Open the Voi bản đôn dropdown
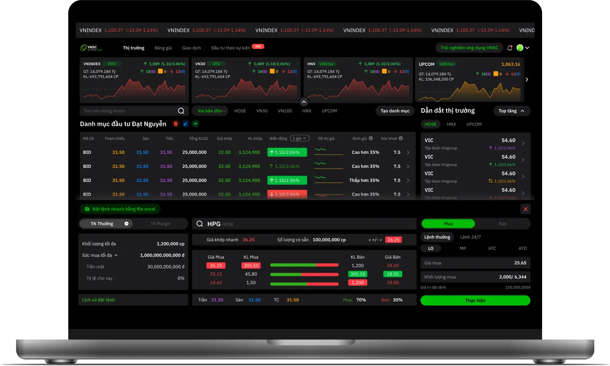 point(211,111)
